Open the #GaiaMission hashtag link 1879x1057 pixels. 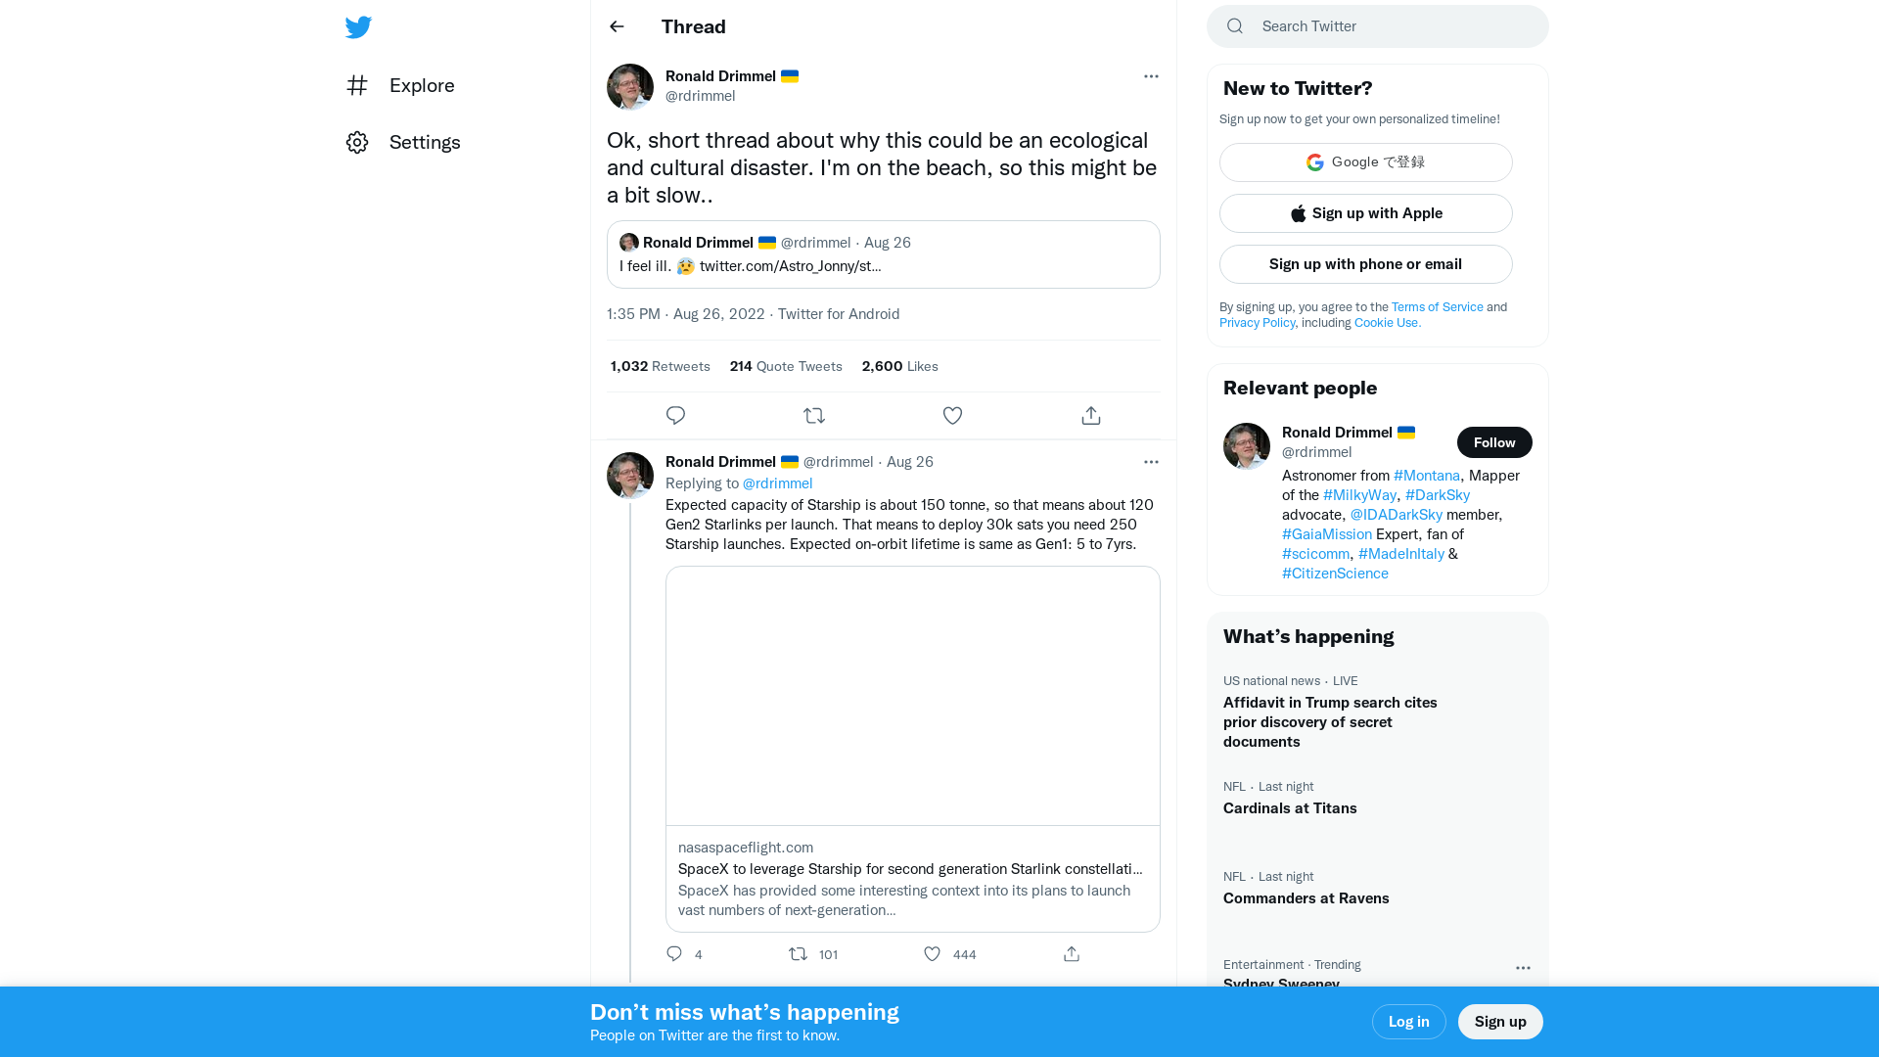1326,533
